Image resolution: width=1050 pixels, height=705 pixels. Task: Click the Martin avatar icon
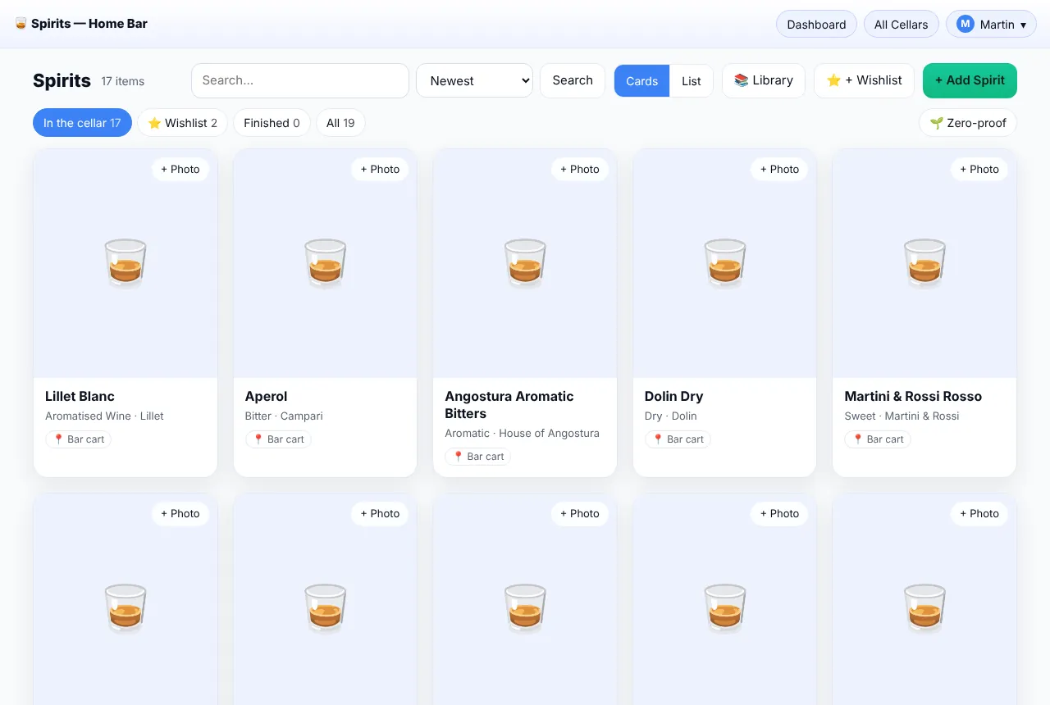click(x=965, y=25)
